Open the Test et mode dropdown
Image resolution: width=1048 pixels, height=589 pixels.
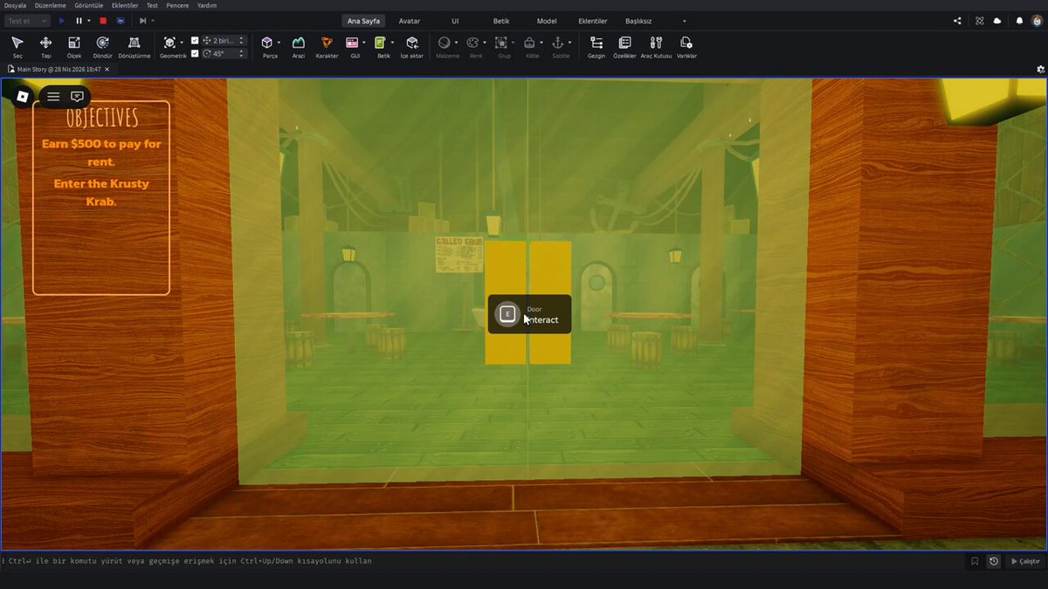[x=26, y=20]
